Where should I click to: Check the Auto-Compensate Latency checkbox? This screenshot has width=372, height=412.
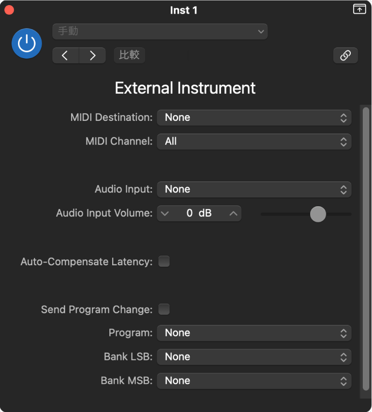point(164,261)
